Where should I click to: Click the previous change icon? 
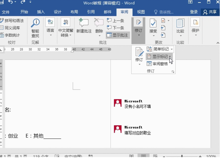click(163, 28)
